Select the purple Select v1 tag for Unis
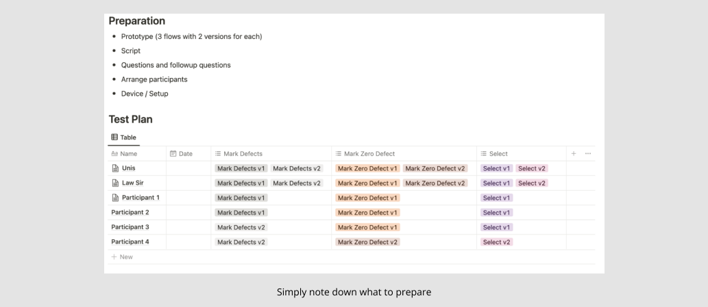Screen dimensions: 708x307 tap(497, 168)
